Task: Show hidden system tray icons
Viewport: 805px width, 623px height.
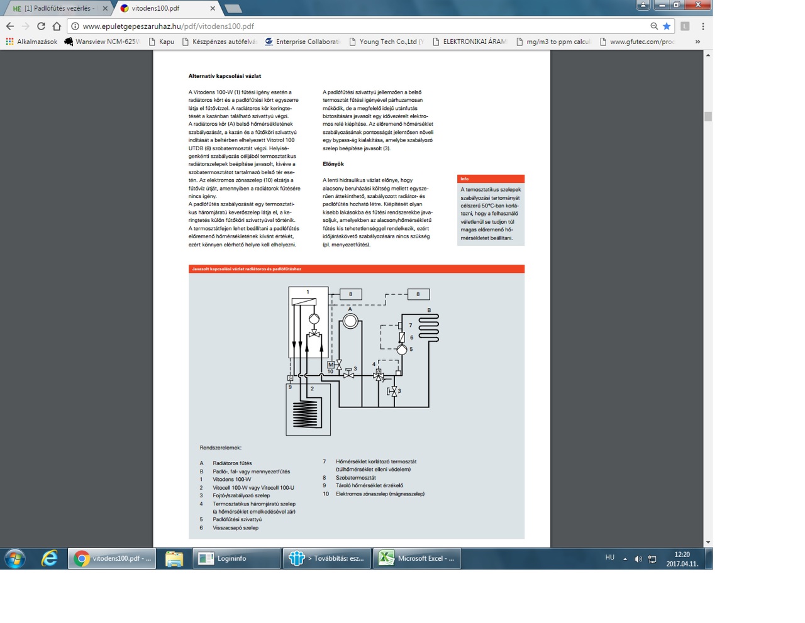Action: (625, 559)
